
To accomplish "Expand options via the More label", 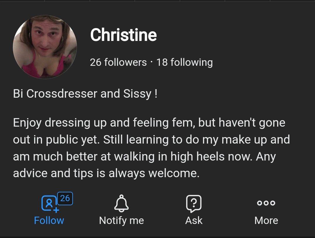I will tap(266, 220).
